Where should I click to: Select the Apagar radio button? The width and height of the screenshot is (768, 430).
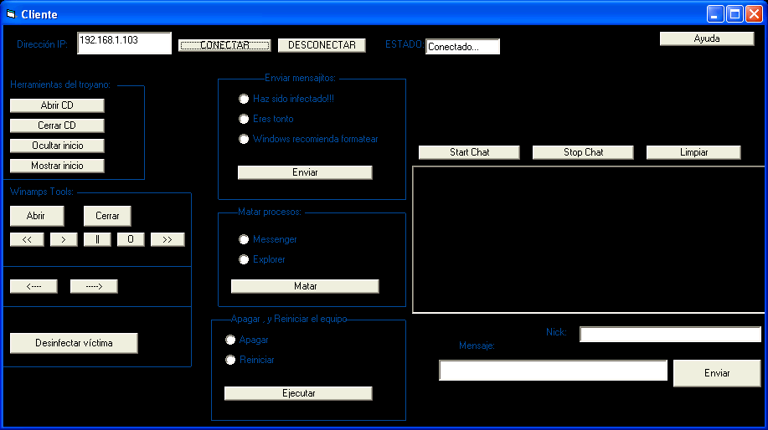pyautogui.click(x=230, y=340)
